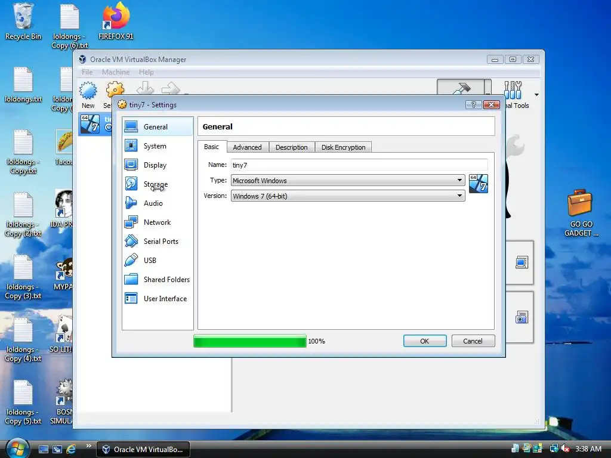
Task: Open the Type dropdown (Microsoft Windows)
Action: click(x=348, y=180)
